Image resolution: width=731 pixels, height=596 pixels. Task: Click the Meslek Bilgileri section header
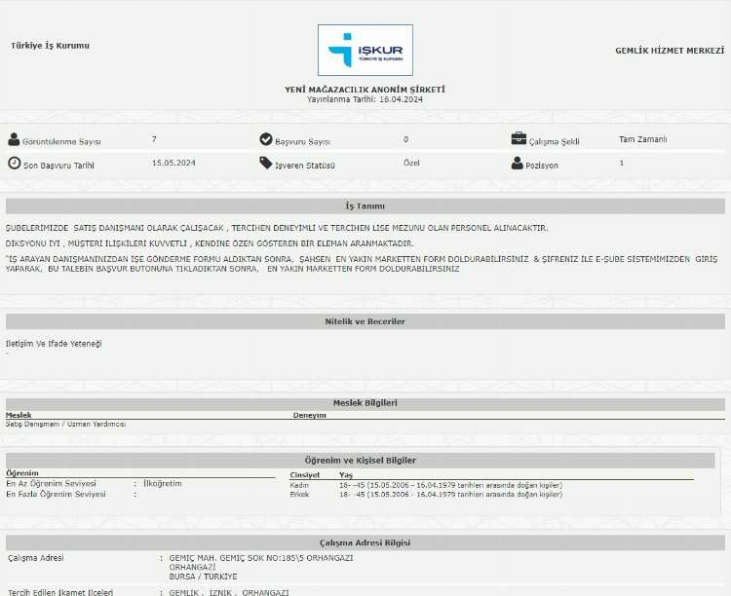[365, 403]
